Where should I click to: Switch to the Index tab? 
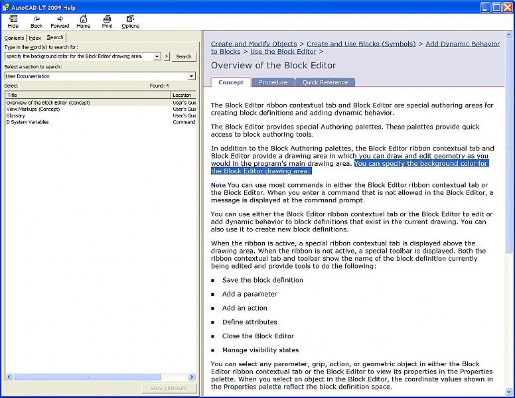click(35, 38)
